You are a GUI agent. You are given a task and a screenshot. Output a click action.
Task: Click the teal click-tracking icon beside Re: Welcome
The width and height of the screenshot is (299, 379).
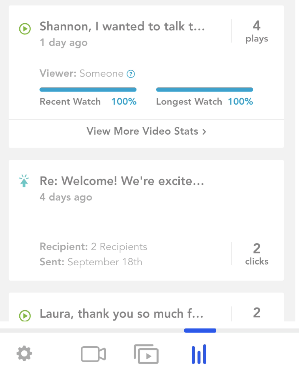(x=24, y=180)
